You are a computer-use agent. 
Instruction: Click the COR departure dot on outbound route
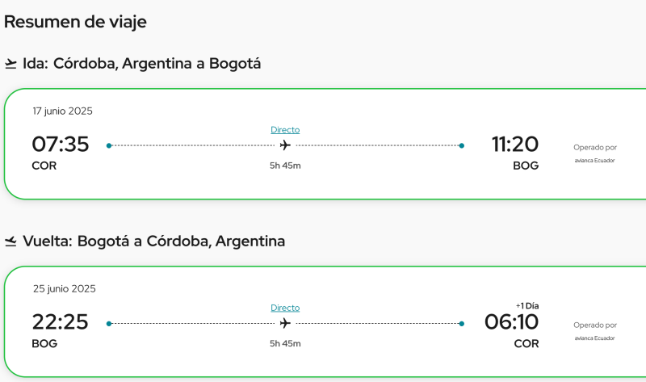pyautogui.click(x=109, y=146)
